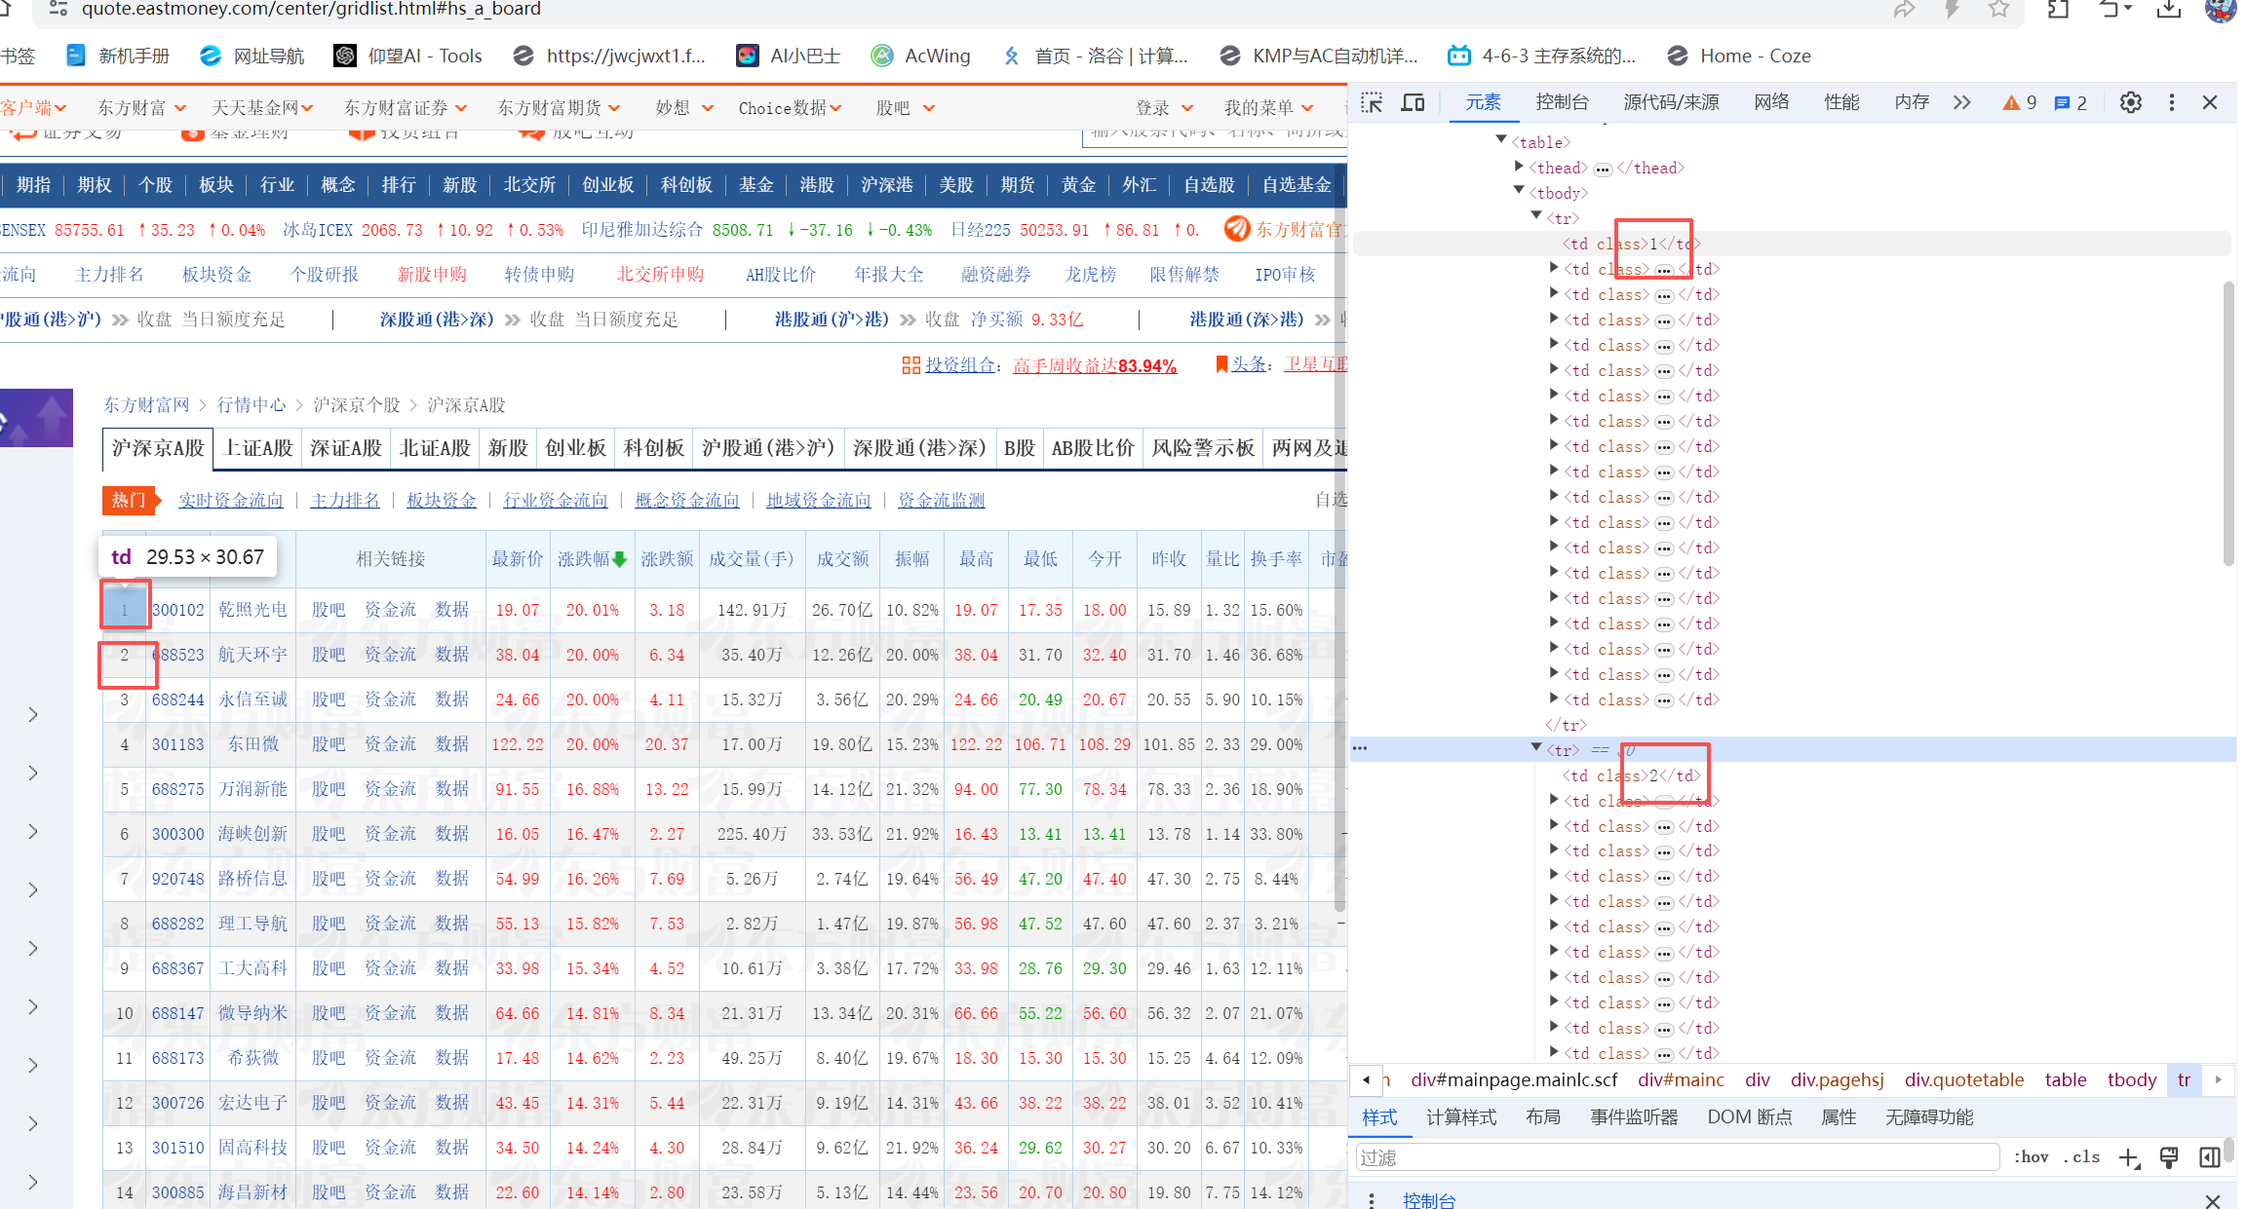The width and height of the screenshot is (2247, 1209).
Task: Collapse the tbody node in DOM tree
Action: [x=1519, y=192]
